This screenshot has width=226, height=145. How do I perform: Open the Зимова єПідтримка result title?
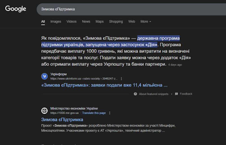[62, 120]
